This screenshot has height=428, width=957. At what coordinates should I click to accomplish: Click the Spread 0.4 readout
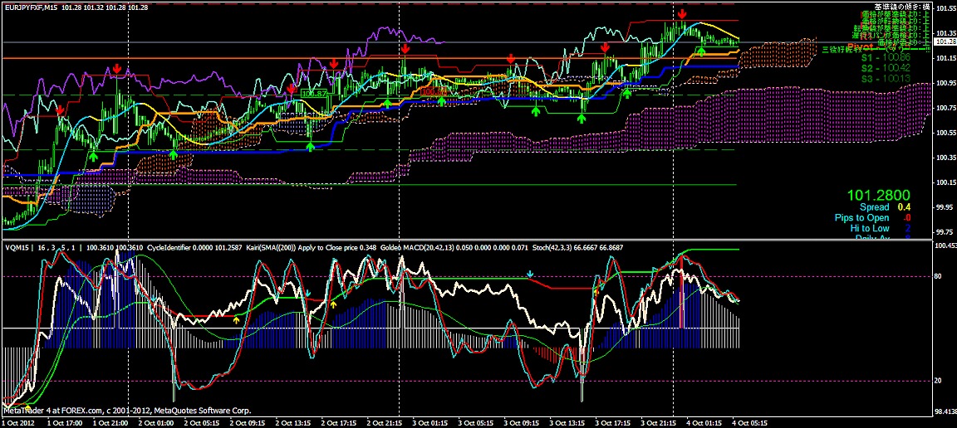882,207
